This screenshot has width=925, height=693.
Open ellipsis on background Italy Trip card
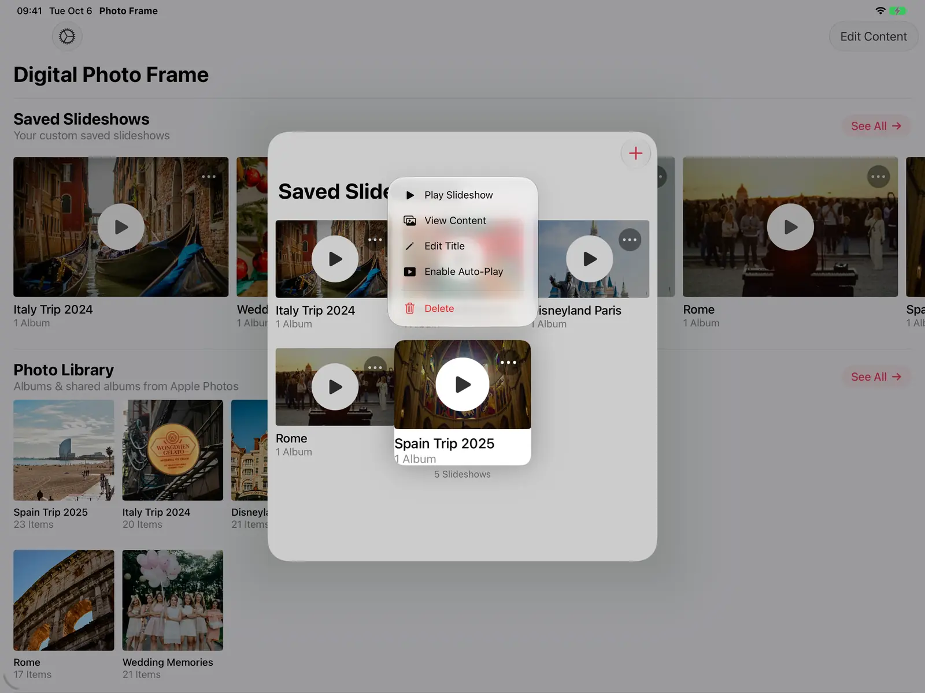(x=209, y=177)
